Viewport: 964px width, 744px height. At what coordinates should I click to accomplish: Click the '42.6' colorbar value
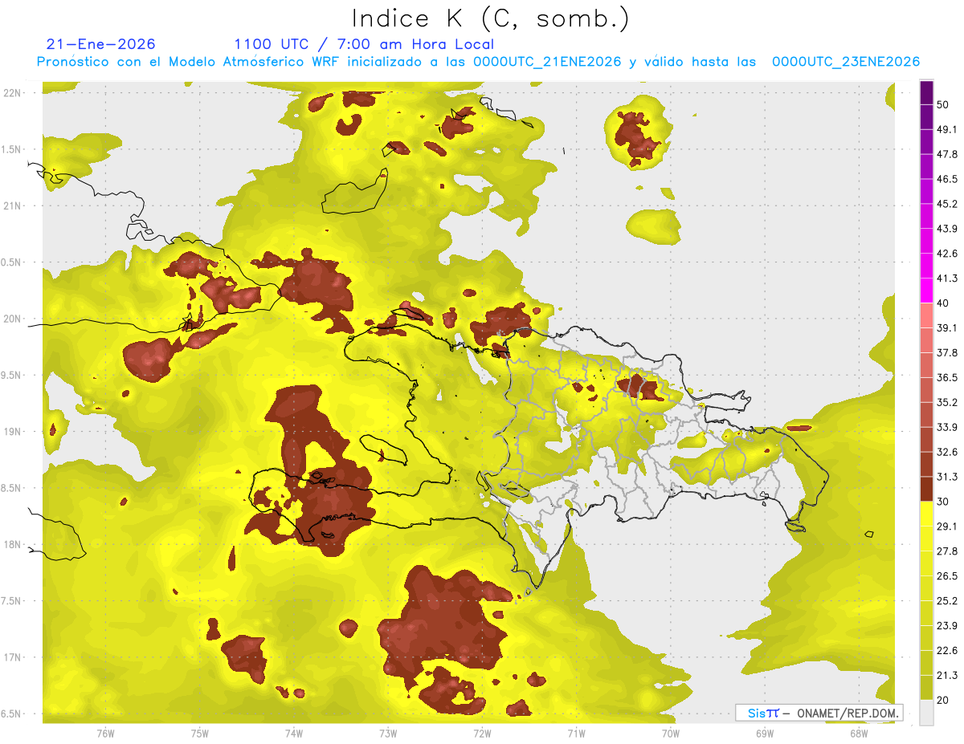(947, 254)
